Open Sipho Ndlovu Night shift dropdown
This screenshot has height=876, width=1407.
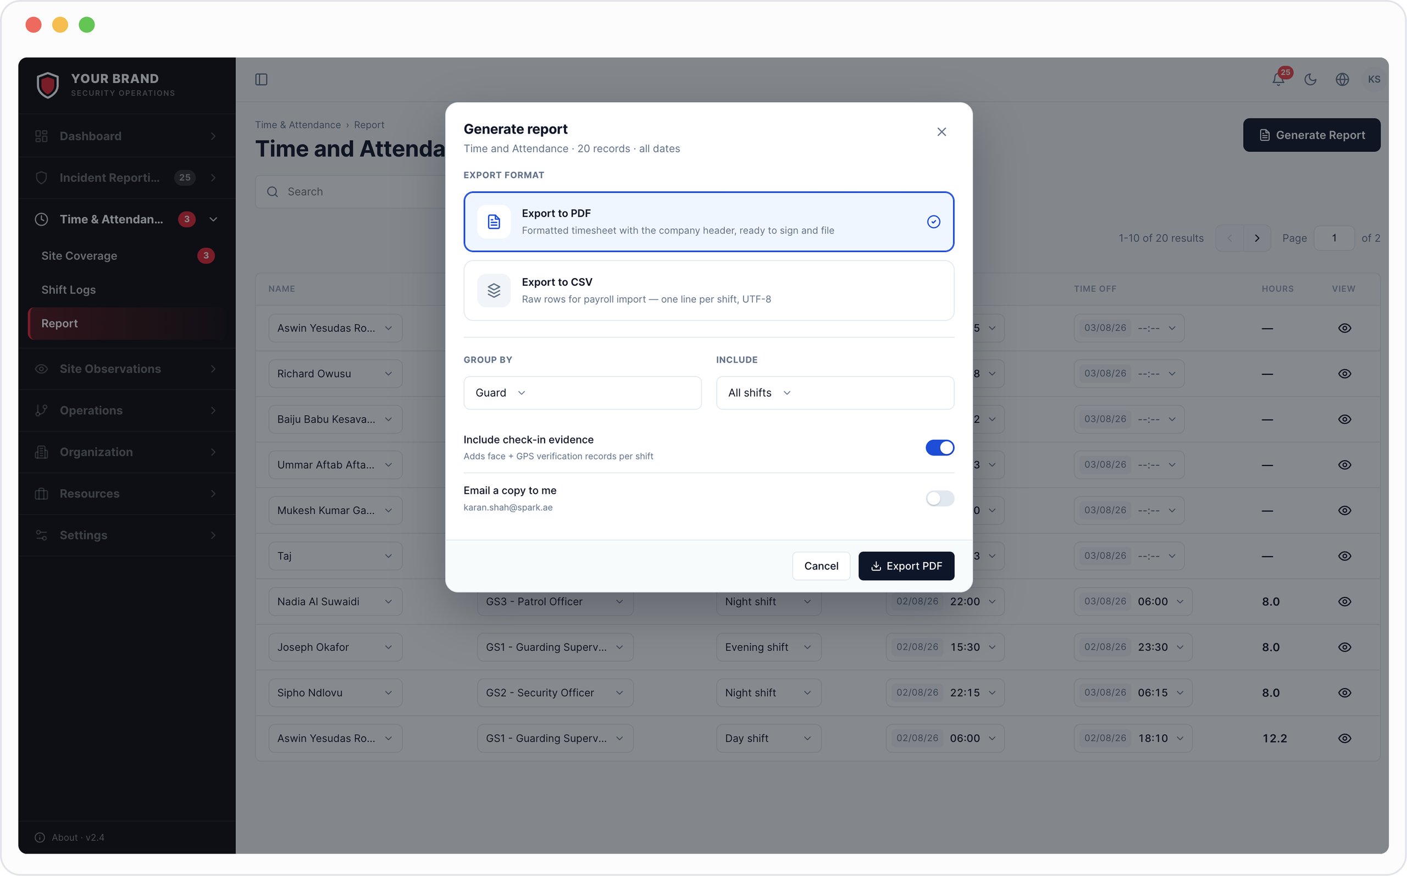click(x=769, y=693)
